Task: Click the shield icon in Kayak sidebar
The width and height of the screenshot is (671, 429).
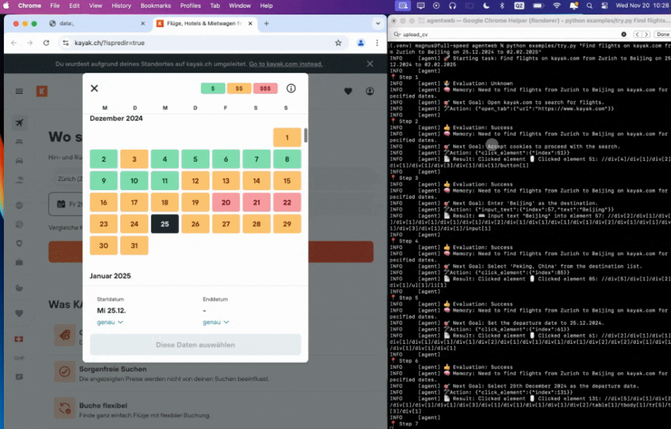Action: pos(19,243)
